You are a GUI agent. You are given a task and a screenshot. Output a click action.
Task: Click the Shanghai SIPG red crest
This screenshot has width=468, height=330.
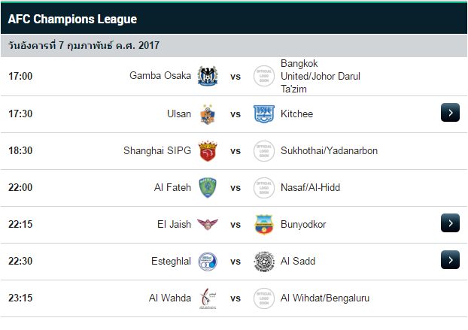tap(208, 150)
